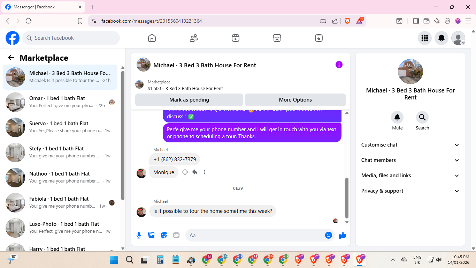Viewport: 476px width, 268px height.
Task: Expand Customise chat section
Action: (410, 145)
